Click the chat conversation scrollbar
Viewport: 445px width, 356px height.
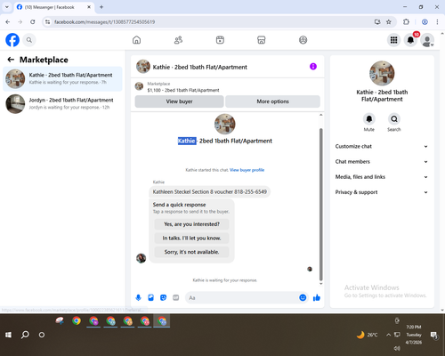click(320, 205)
